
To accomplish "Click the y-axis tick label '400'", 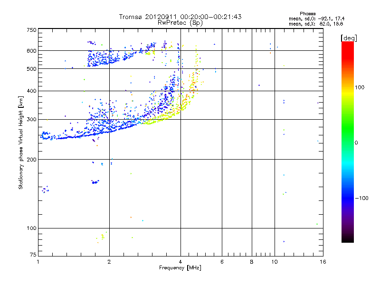I will tap(31, 91).
